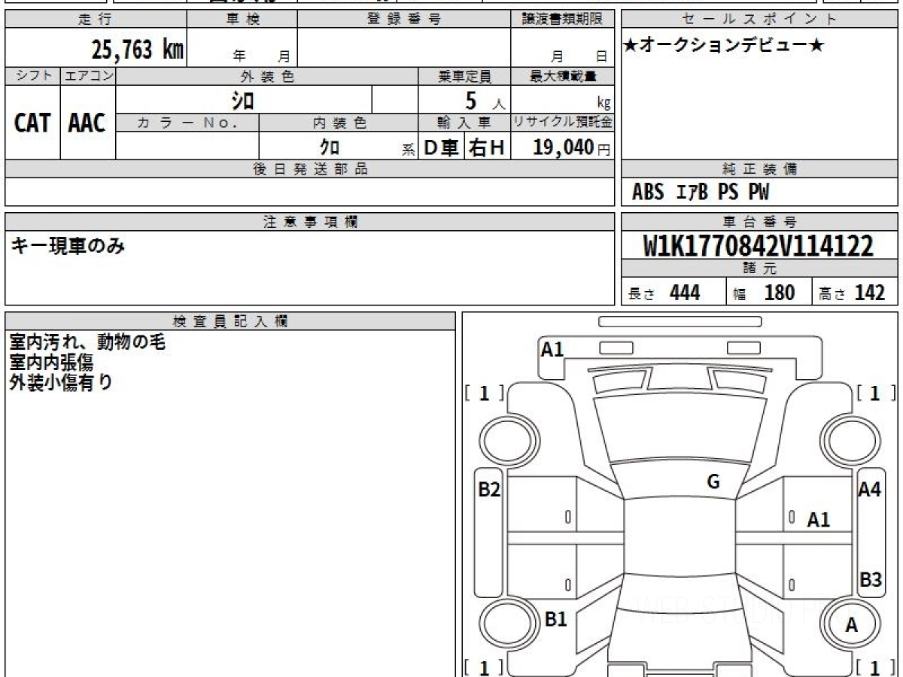This screenshot has width=903, height=677.
Task: Click the G mark on the windshield
Action: point(713,482)
